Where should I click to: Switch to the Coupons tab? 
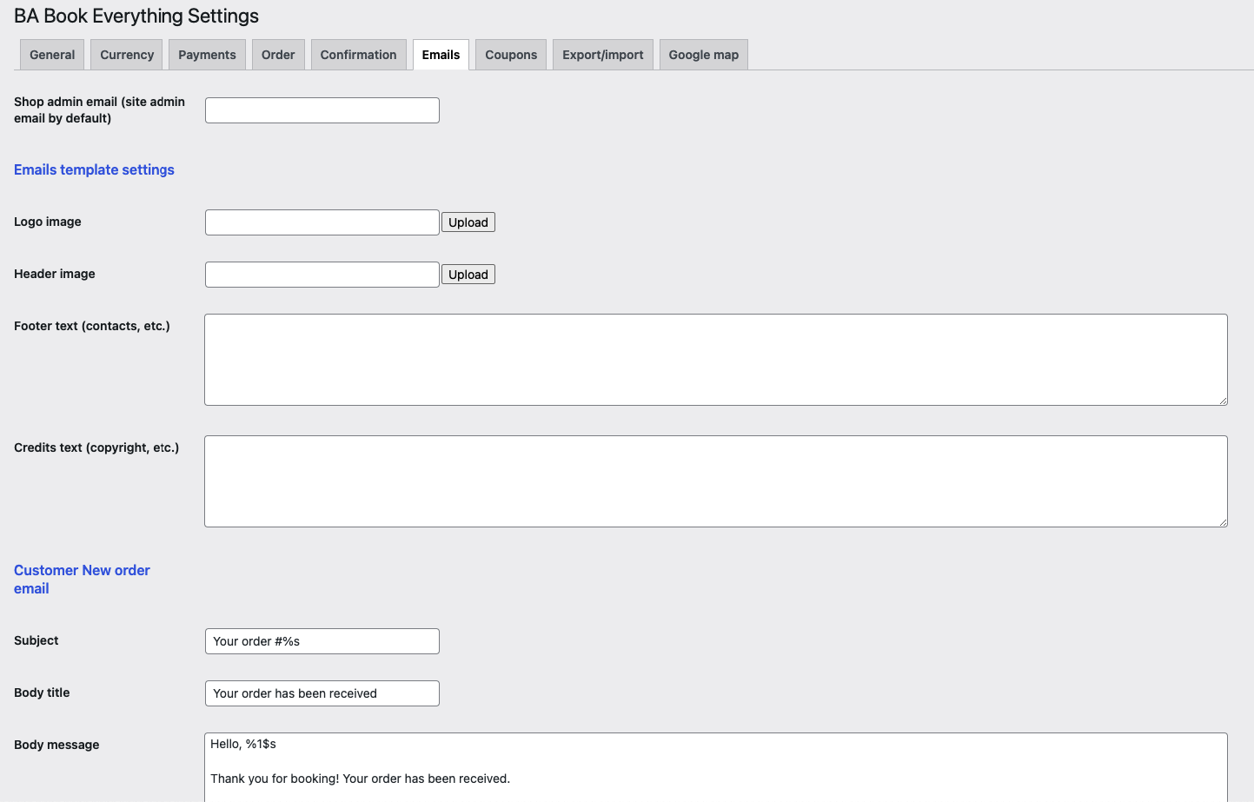(x=511, y=55)
